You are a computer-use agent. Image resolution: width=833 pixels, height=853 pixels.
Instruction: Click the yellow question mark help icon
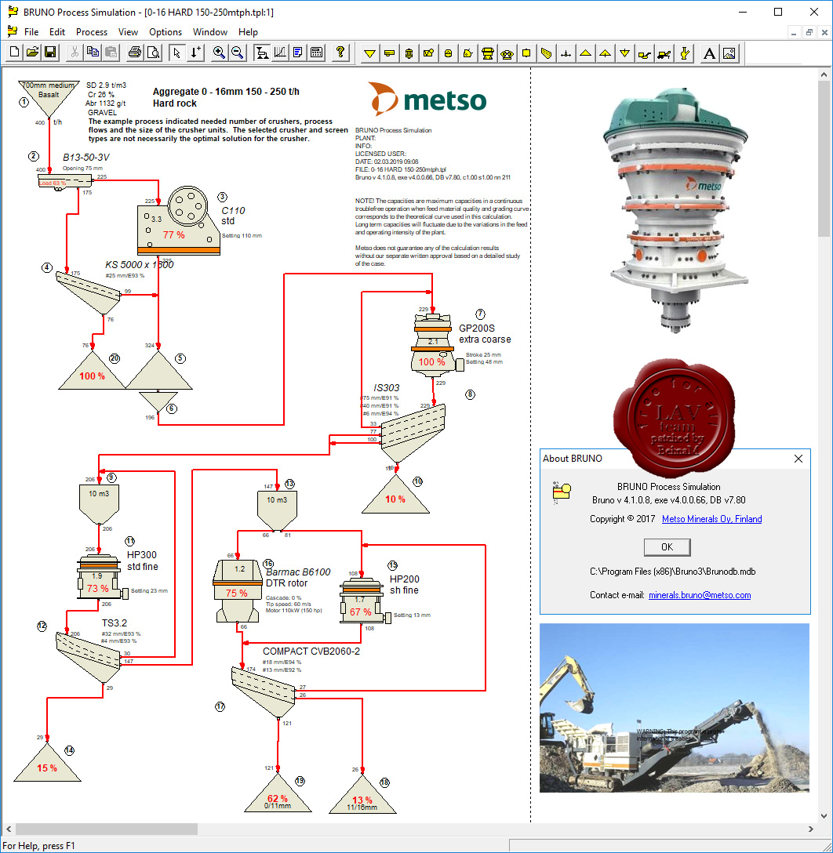coord(340,53)
